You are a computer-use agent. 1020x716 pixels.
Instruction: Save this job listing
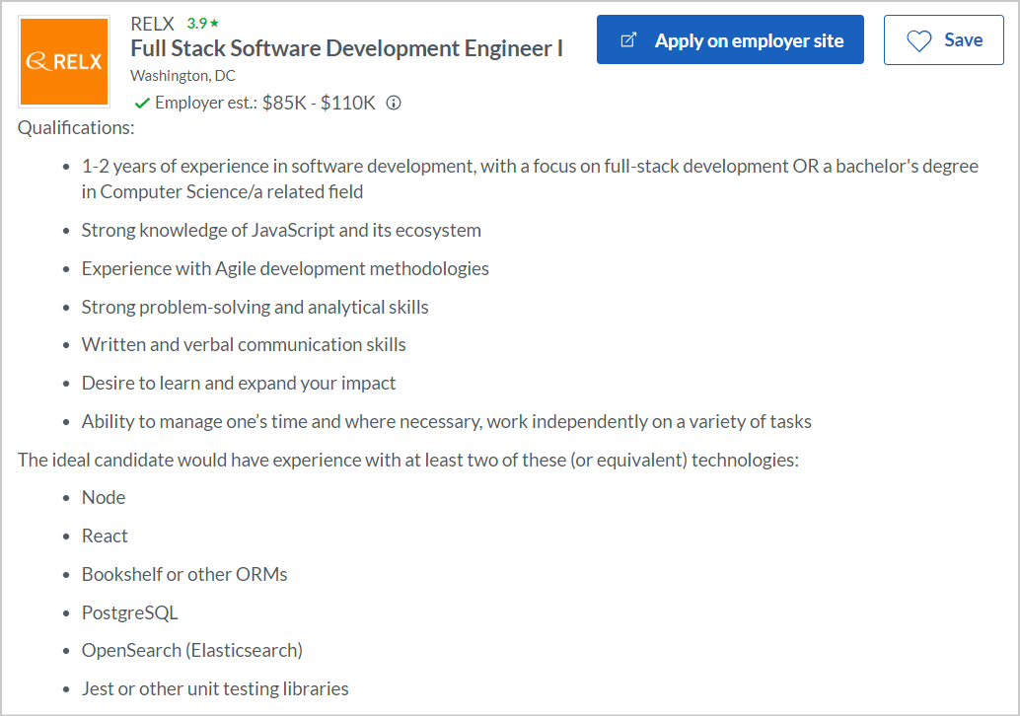943,39
